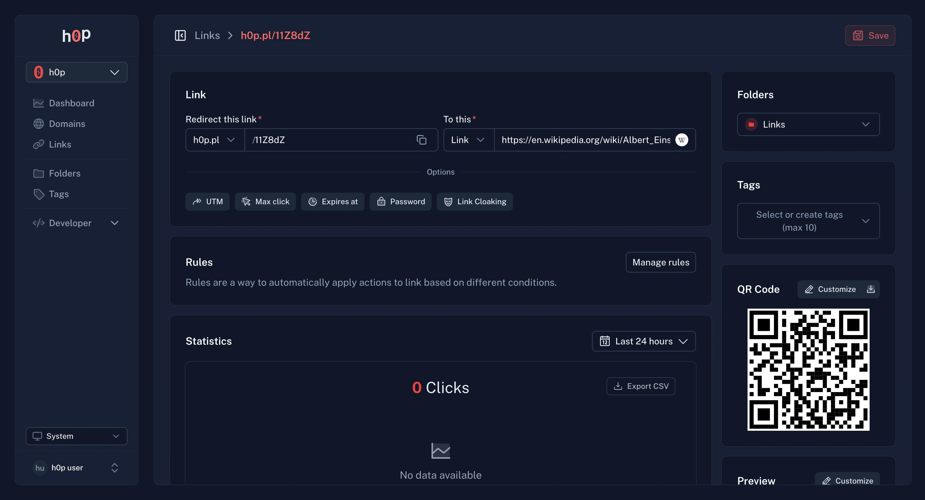Open the System theme selector
925x500 pixels.
[x=76, y=436]
